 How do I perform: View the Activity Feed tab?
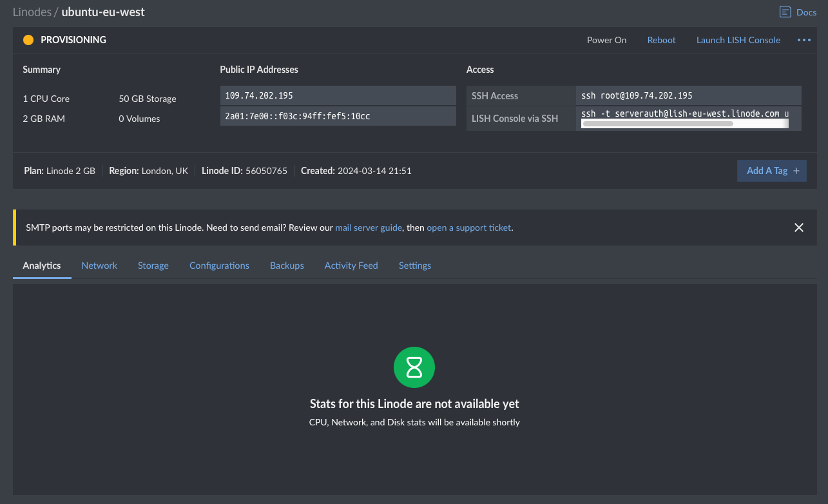[x=351, y=266]
